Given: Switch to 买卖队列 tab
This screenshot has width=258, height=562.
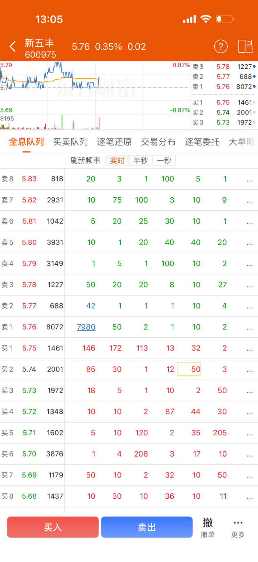Looking at the screenshot, I should pos(71,142).
